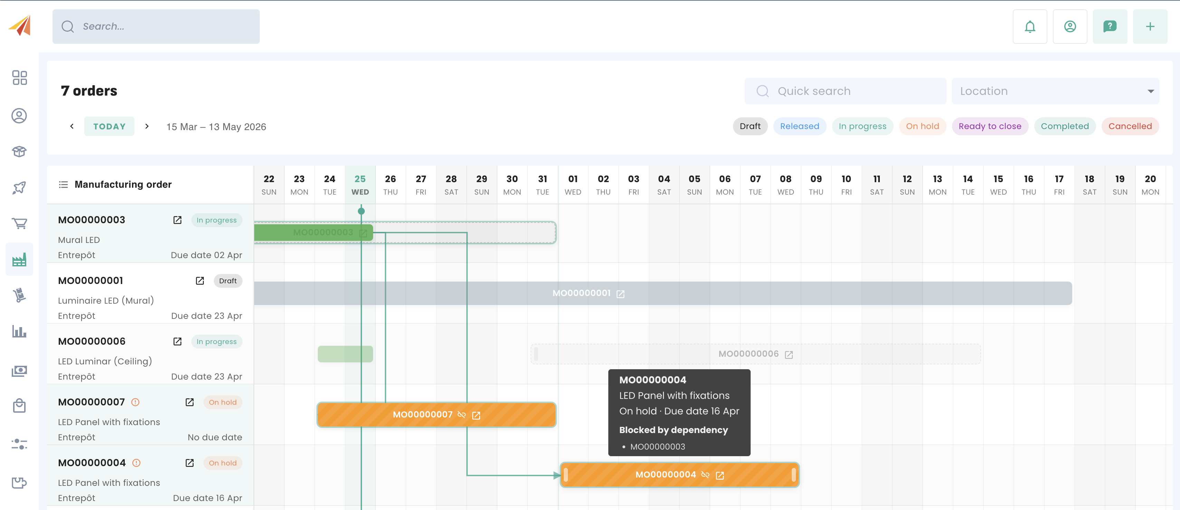The height and width of the screenshot is (510, 1180).
Task: Expand the Location dropdown
Action: [1055, 91]
